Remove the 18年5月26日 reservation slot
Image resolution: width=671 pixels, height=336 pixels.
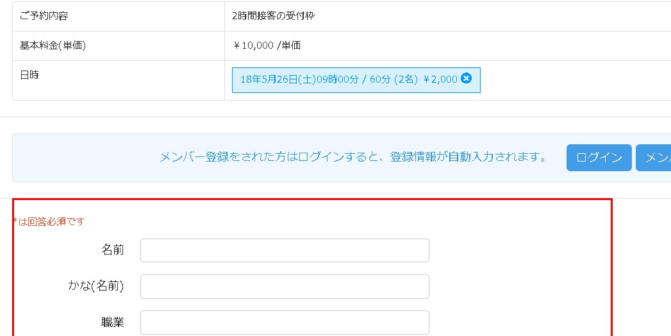coord(467,78)
